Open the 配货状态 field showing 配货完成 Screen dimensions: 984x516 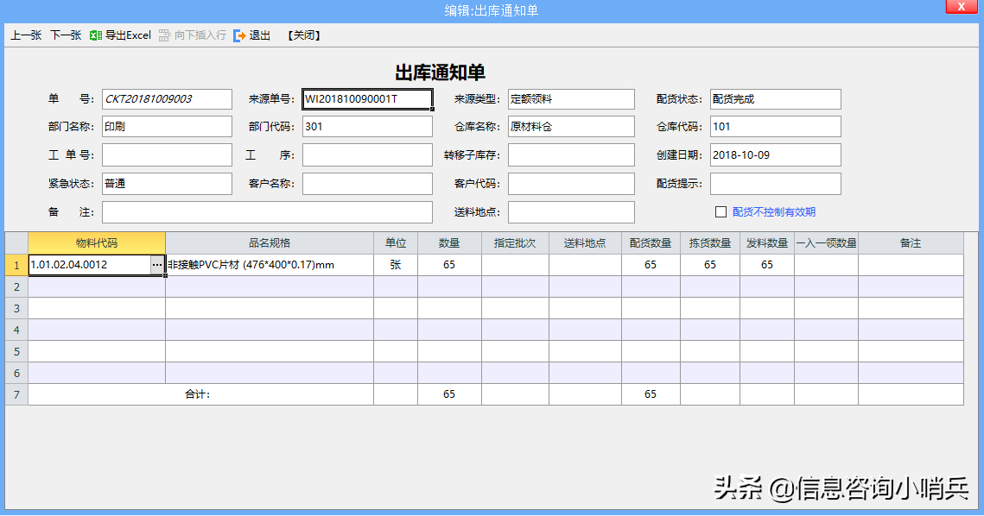(775, 98)
